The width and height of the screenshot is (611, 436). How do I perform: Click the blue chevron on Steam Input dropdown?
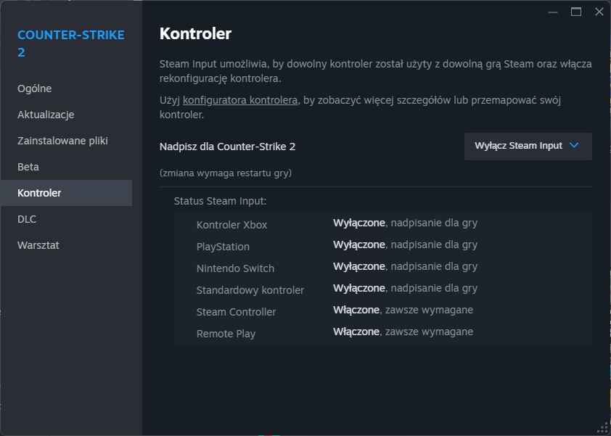point(575,145)
